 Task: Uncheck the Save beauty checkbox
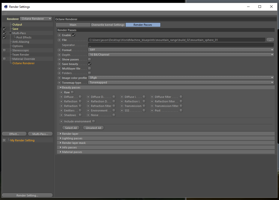[x=90, y=64]
